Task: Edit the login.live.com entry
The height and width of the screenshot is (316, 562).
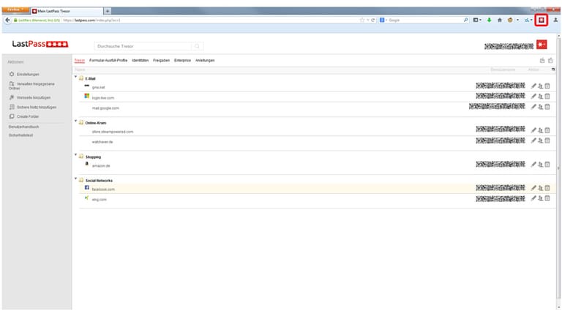Action: tap(533, 97)
